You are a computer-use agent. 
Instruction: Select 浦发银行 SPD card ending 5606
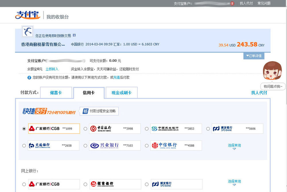tap(208, 129)
